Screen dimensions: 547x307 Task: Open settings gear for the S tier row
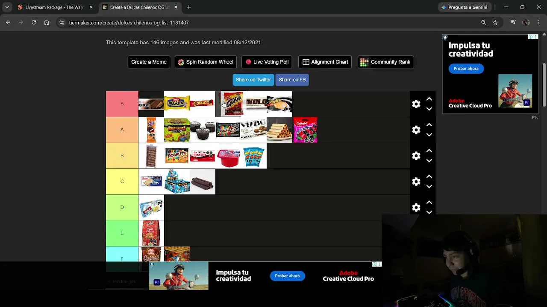coord(416,104)
